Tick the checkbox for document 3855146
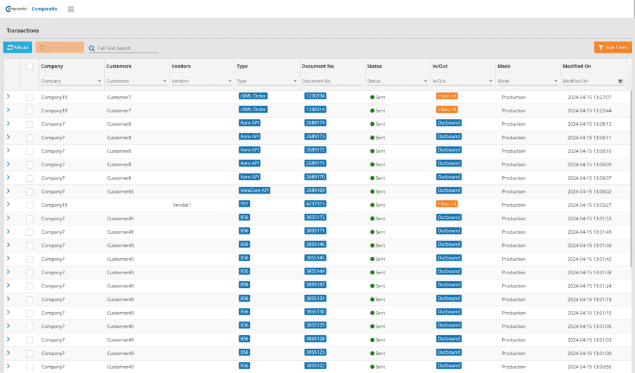This screenshot has width=635, height=373. click(30, 246)
